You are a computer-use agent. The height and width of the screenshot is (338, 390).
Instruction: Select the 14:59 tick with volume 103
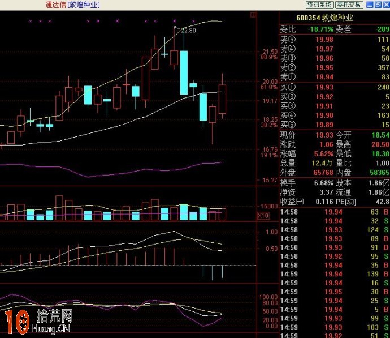tap(335, 327)
